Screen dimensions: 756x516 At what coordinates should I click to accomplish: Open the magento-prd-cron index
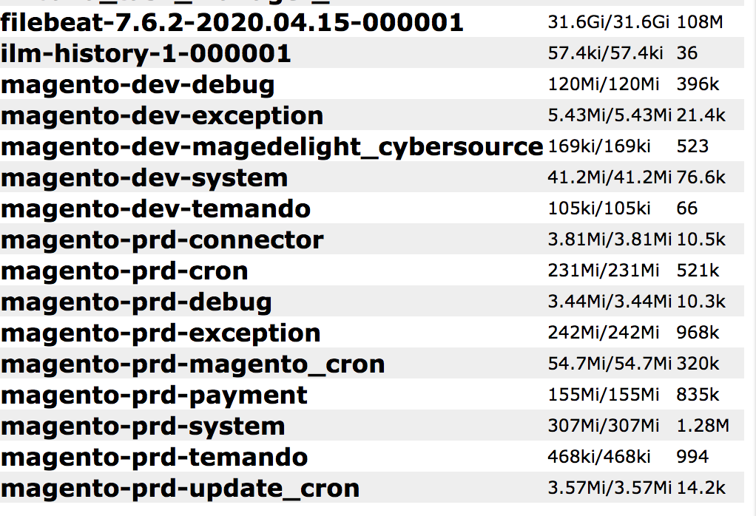(124, 271)
